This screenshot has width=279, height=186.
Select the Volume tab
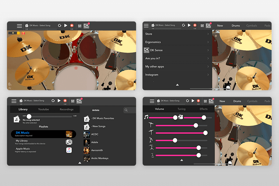[160, 109]
